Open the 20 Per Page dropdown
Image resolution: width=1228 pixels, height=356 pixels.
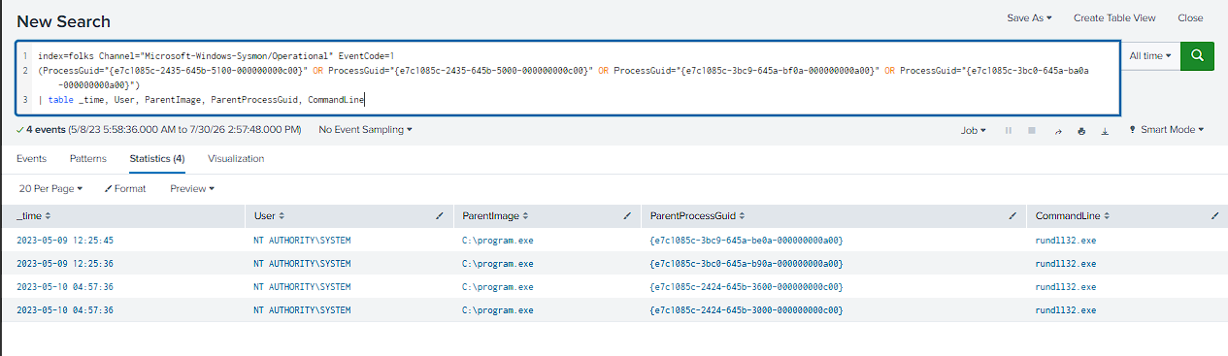tap(50, 188)
